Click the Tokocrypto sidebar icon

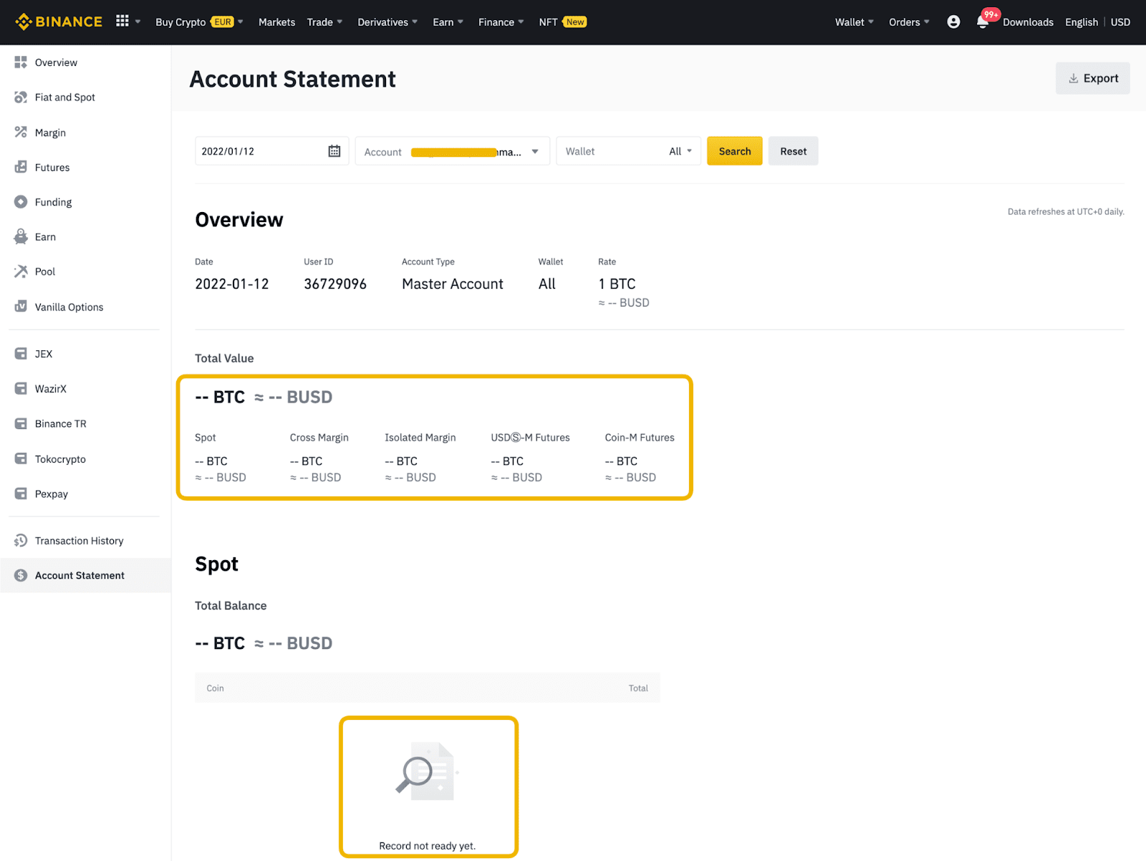pos(21,459)
